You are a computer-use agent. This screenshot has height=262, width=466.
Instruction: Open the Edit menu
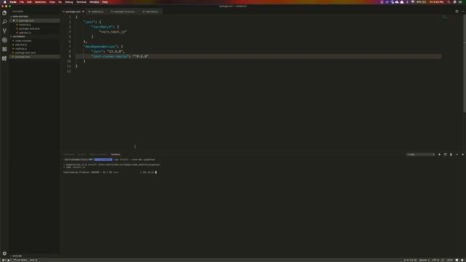(29, 2)
